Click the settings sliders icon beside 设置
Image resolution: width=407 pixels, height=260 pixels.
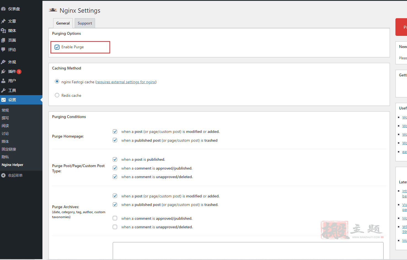tap(3, 100)
